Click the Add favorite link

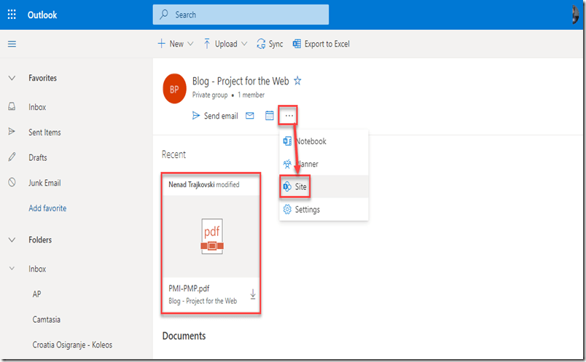[x=47, y=208]
